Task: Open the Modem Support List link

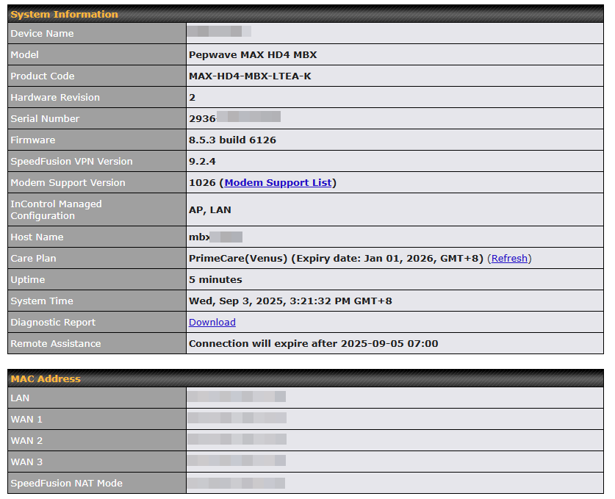Action: click(x=278, y=182)
